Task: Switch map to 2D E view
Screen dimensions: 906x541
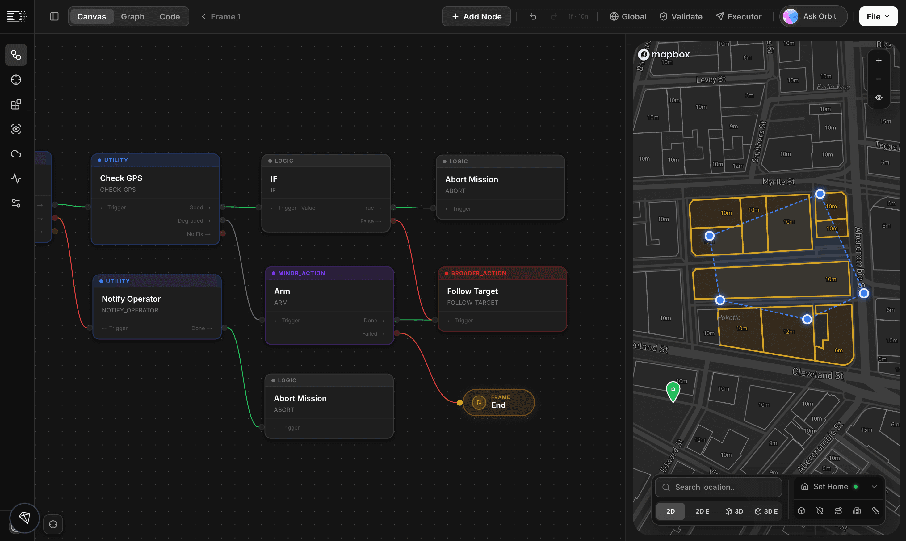Action: tap(702, 511)
